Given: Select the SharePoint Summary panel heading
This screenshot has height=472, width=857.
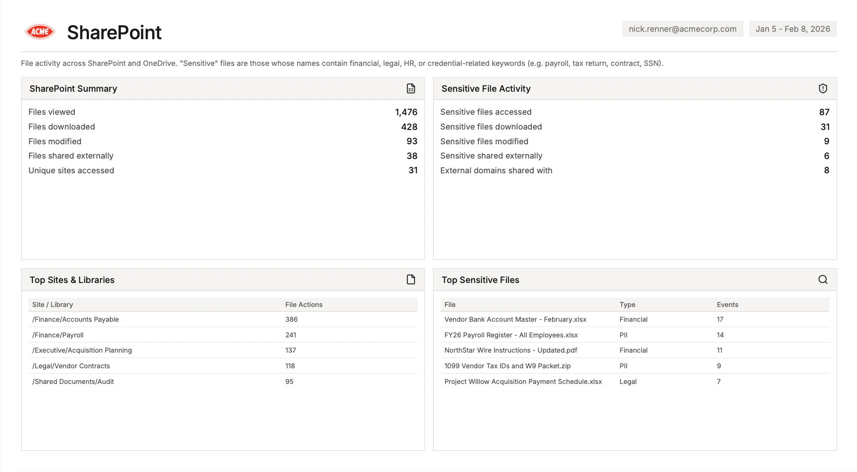Looking at the screenshot, I should point(73,88).
